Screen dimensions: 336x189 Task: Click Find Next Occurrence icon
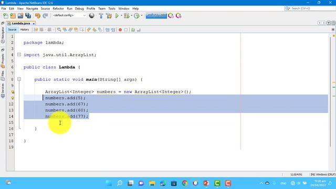tap(70, 30)
